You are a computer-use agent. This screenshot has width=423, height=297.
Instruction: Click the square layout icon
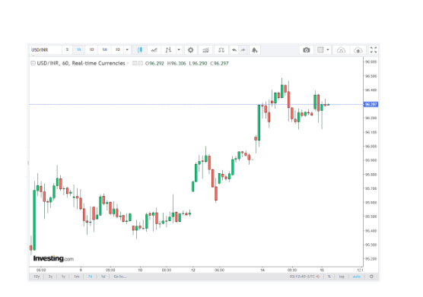click(320, 50)
